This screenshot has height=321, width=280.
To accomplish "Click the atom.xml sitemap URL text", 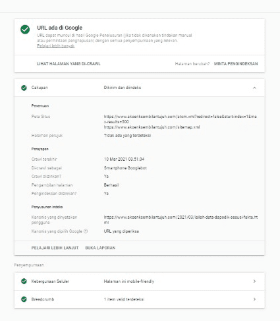I will pyautogui.click(x=180, y=119).
